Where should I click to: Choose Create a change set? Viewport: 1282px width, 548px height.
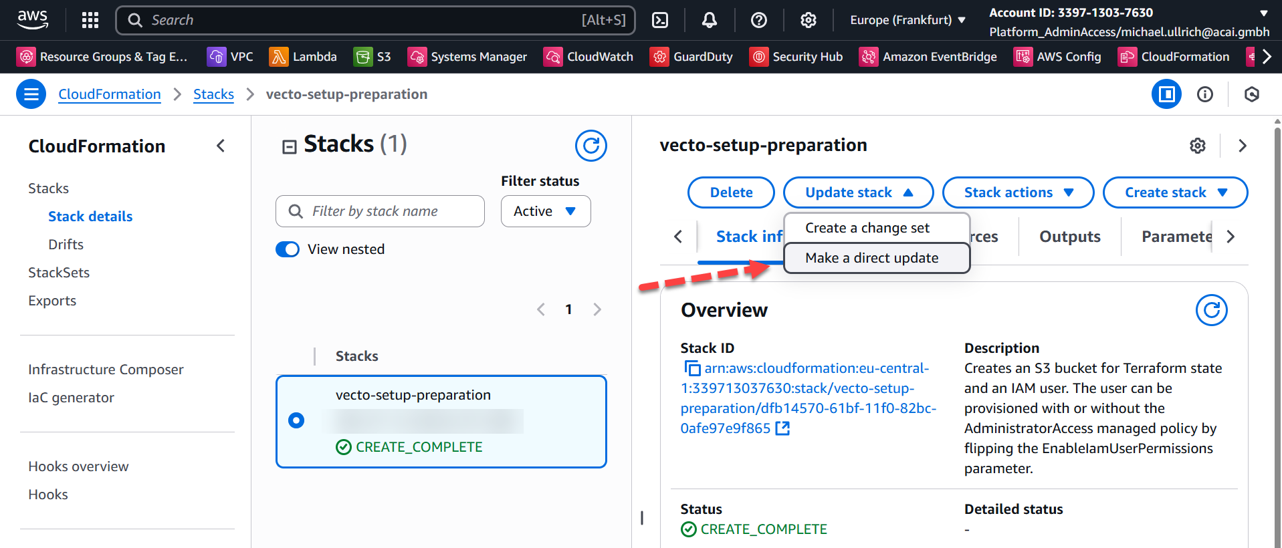coord(877,228)
